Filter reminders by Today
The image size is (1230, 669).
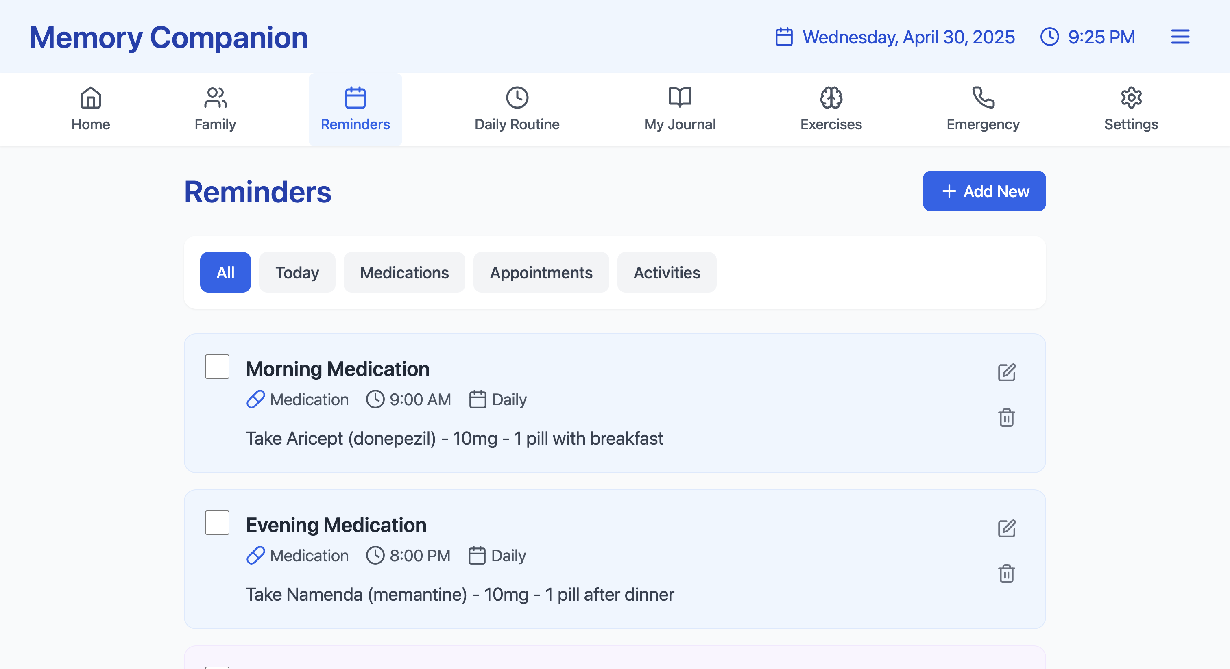pos(297,272)
